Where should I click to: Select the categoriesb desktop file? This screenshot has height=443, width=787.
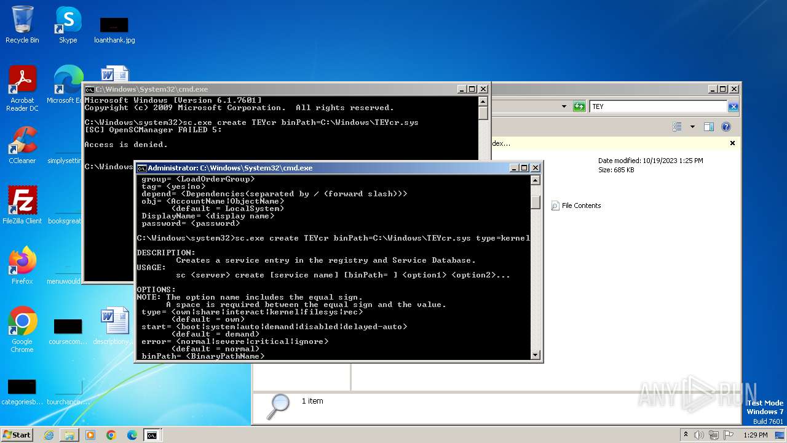[22, 389]
